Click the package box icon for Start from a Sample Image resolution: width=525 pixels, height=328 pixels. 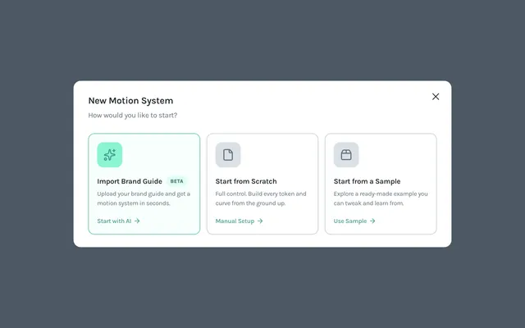tap(346, 155)
